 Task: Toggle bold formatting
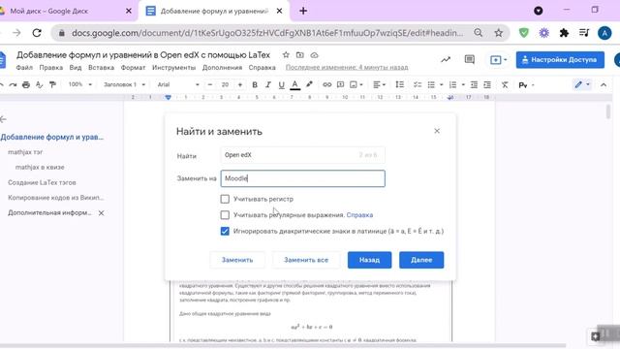pyautogui.click(x=255, y=84)
